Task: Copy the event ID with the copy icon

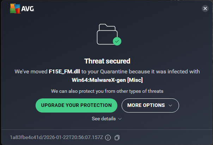Action: click(x=117, y=137)
